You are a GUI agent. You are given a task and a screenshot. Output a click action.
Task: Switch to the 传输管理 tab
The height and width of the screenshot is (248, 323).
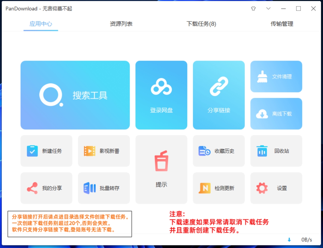click(x=282, y=24)
